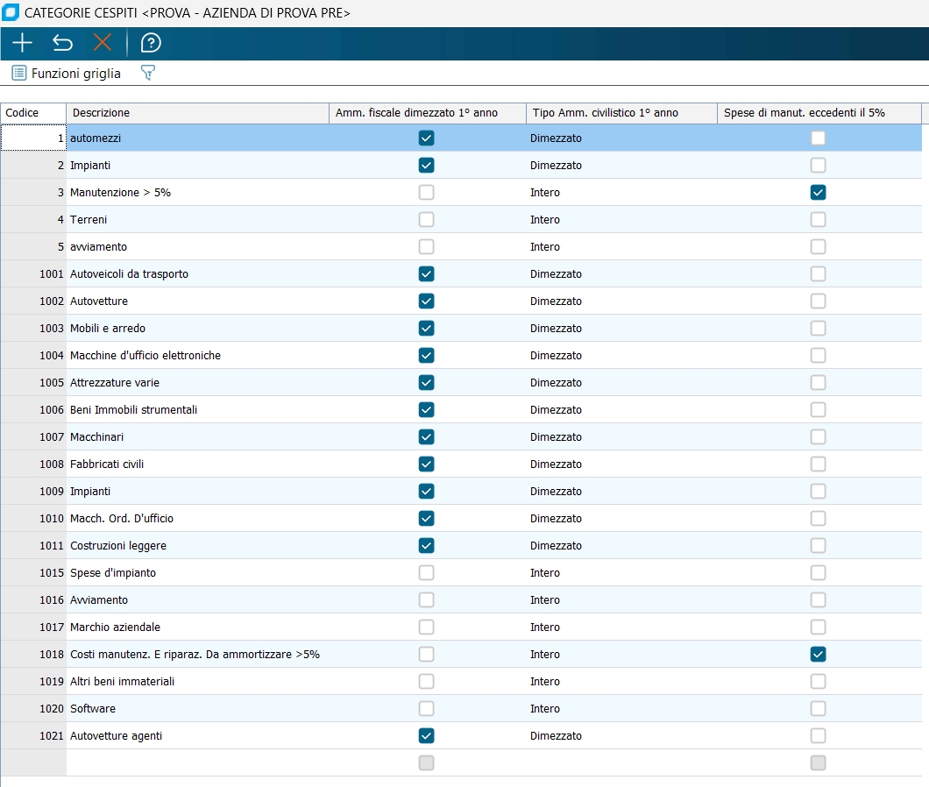The image size is (929, 787).
Task: Click the undo arrow icon in toolbar
Action: (62, 43)
